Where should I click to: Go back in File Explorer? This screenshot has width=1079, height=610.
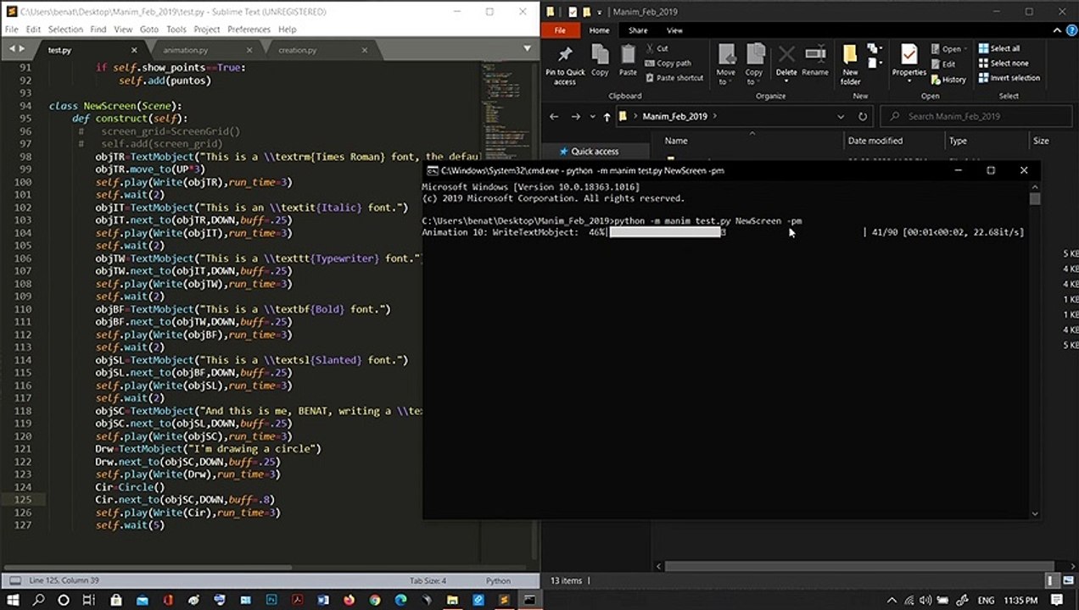pos(554,116)
